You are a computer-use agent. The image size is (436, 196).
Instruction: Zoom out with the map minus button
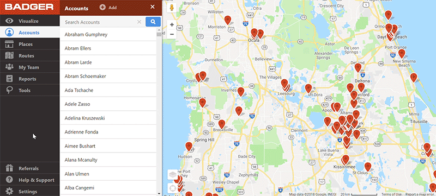point(172,34)
